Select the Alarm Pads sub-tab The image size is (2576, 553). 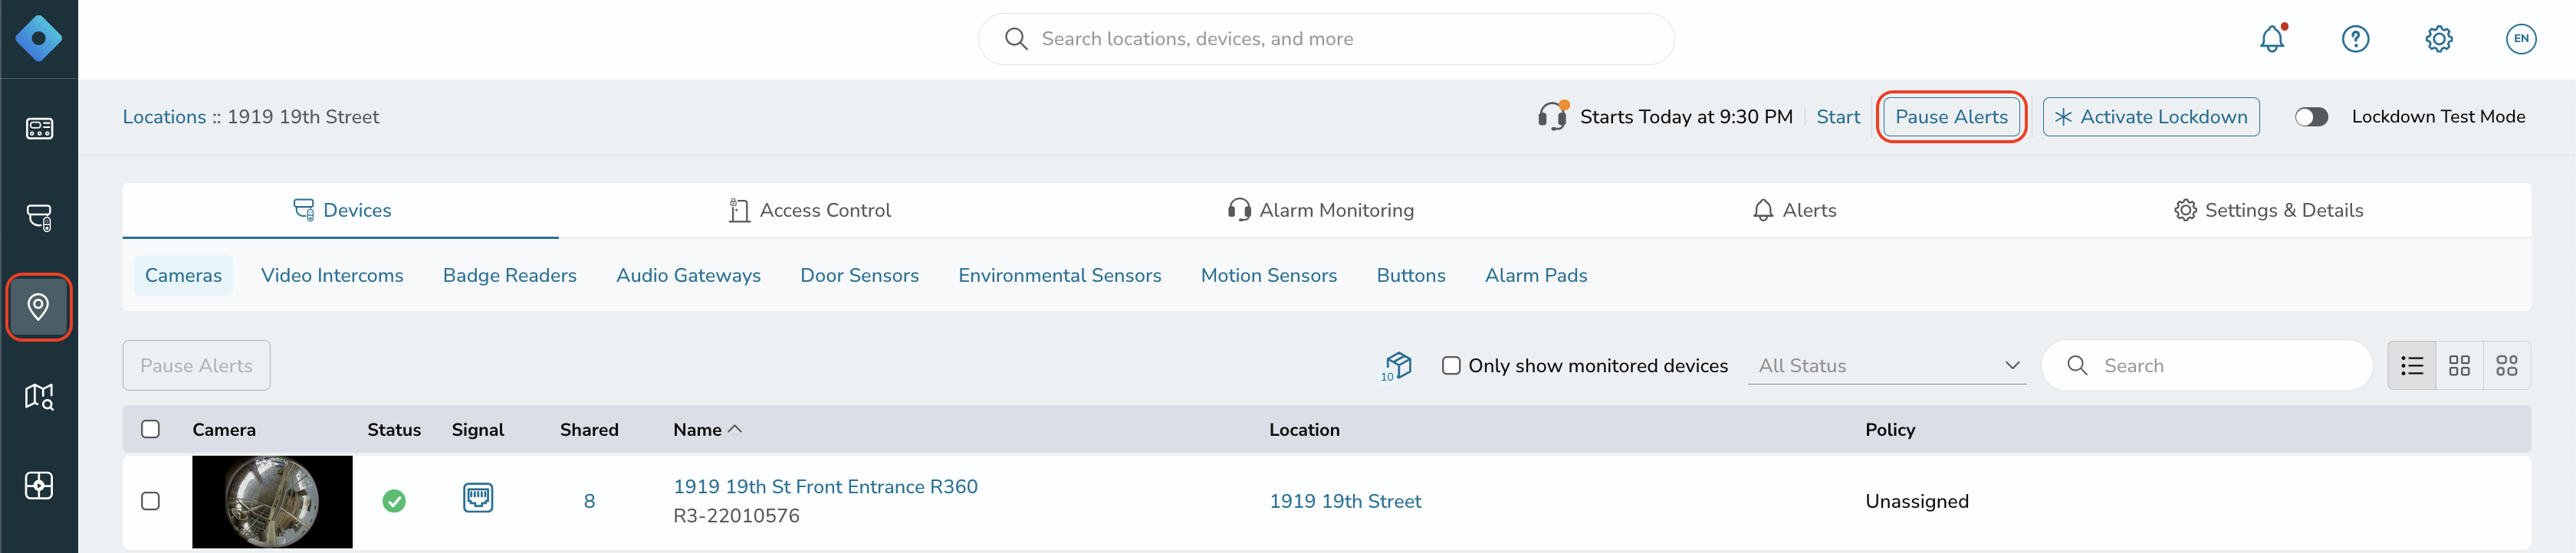1536,276
